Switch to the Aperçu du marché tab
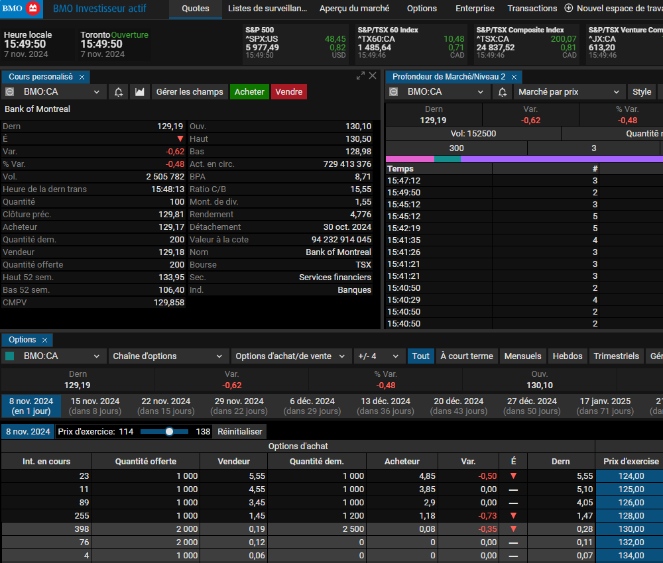This screenshot has width=663, height=563. pos(354,9)
